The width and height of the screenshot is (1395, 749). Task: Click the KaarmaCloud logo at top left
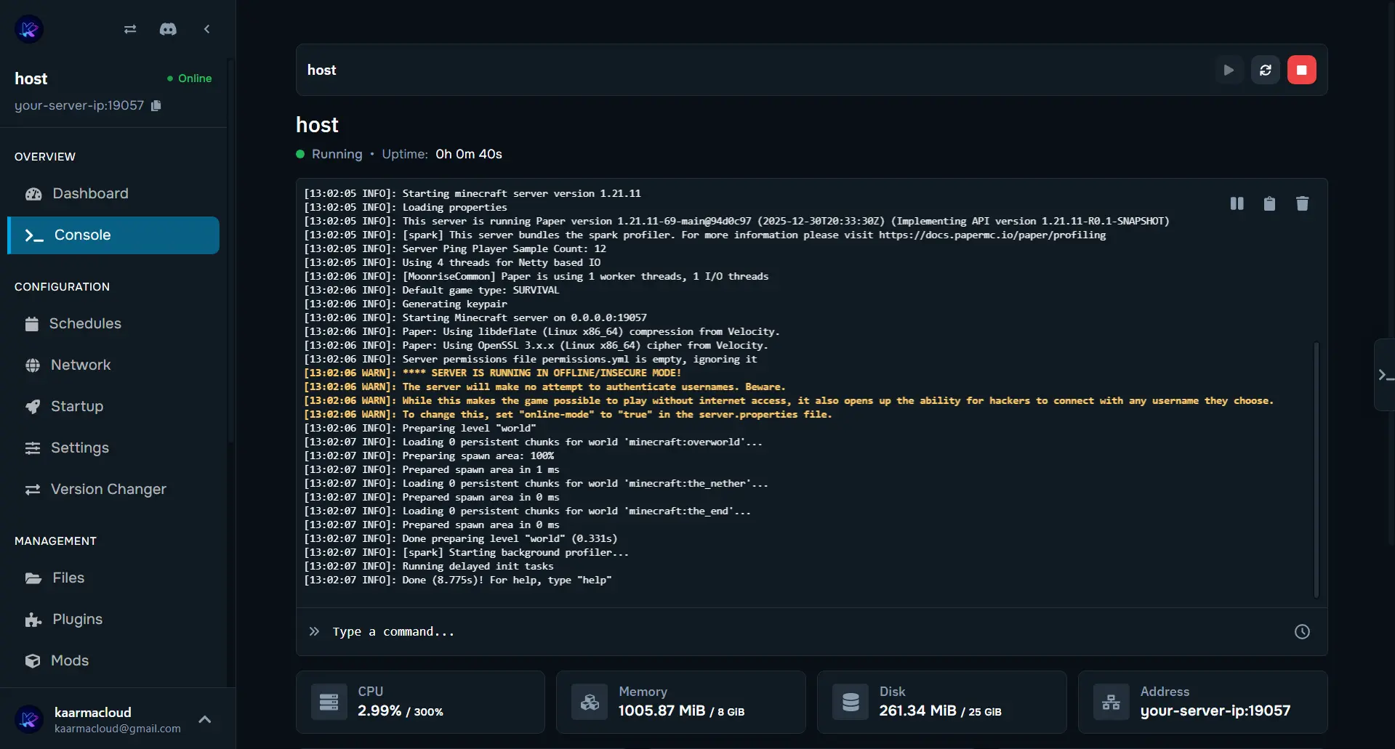coord(29,29)
